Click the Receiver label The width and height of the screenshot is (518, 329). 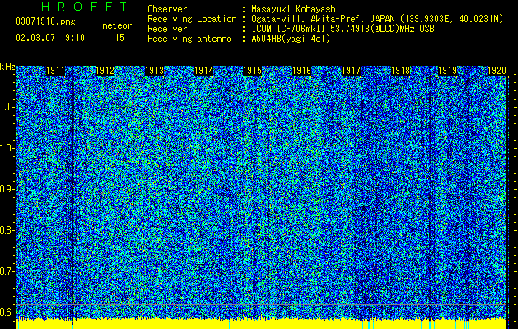tap(167, 29)
